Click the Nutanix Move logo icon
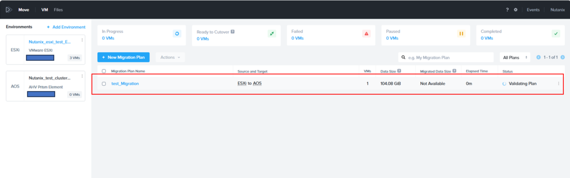The height and width of the screenshot is (178, 570). 9,9
